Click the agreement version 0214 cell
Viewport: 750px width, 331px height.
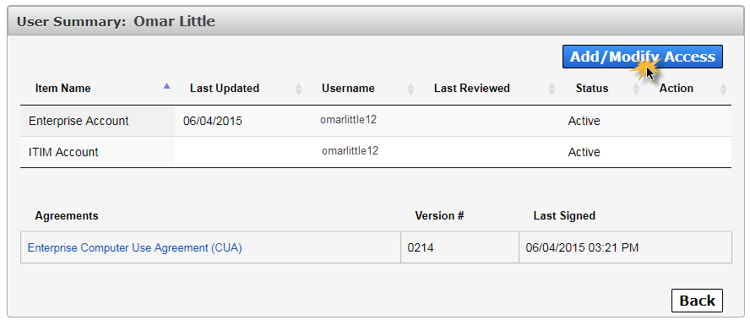coord(459,247)
